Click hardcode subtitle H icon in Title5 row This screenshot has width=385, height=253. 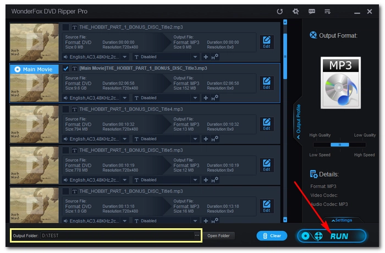coord(215,180)
